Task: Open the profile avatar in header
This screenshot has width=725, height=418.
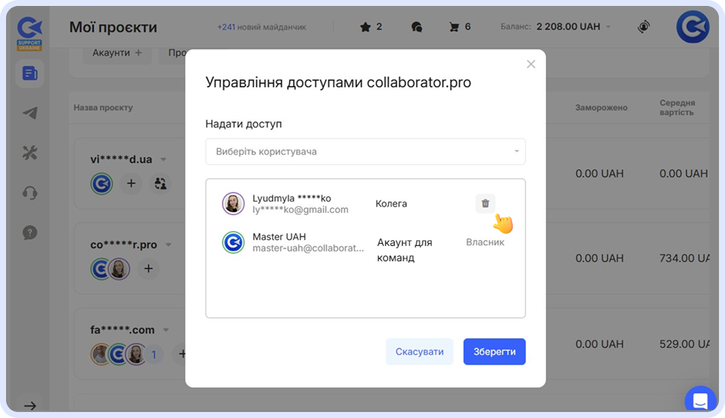Action: click(692, 27)
